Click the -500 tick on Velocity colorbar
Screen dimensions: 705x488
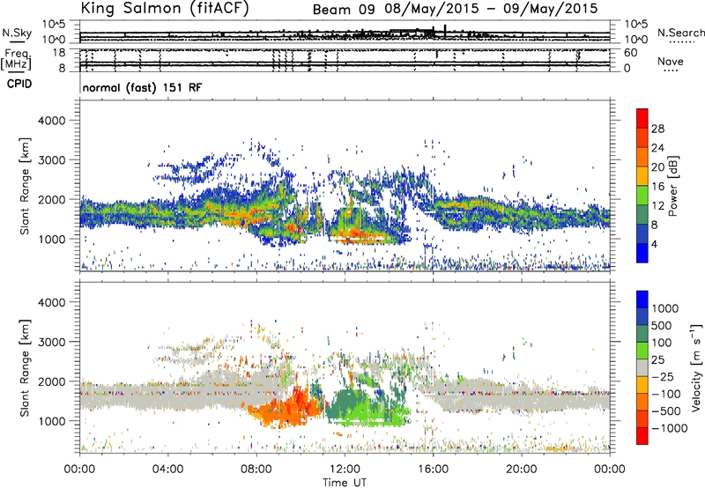point(666,410)
